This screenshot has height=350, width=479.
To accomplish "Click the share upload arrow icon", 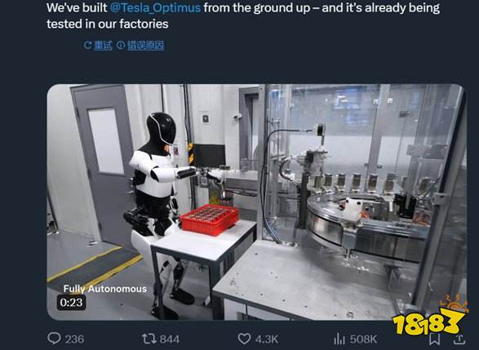I will (459, 339).
